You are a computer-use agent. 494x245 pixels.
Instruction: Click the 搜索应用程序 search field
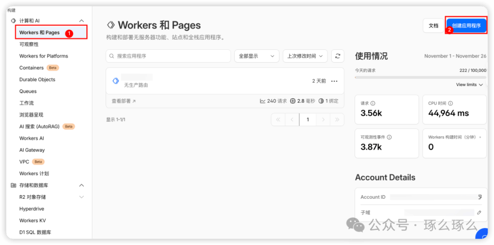point(168,56)
